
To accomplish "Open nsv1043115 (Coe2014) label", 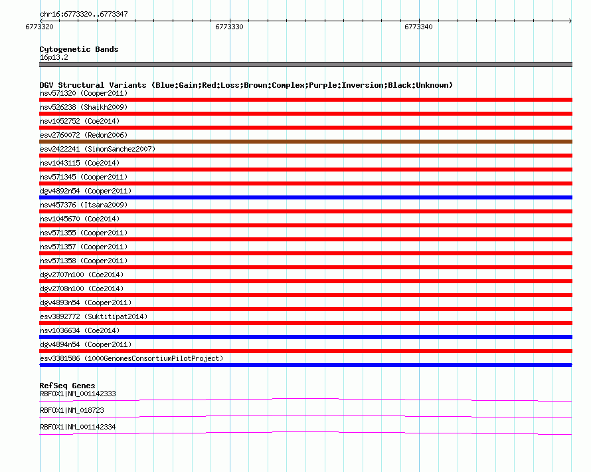I will coord(80,163).
